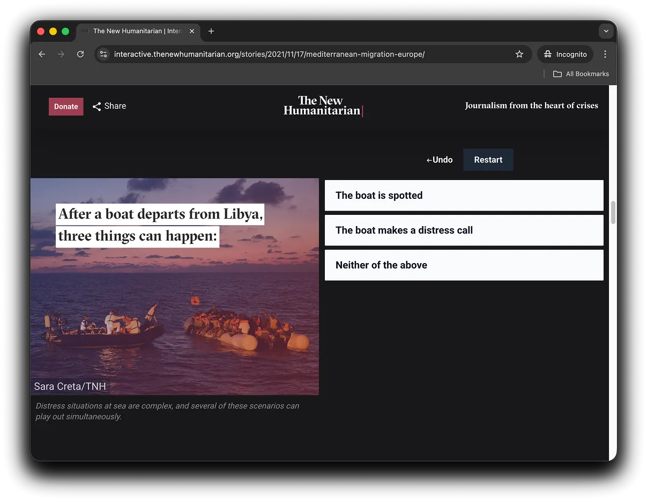Choose "The boat is spotted" option
The image size is (647, 501).
[464, 196]
